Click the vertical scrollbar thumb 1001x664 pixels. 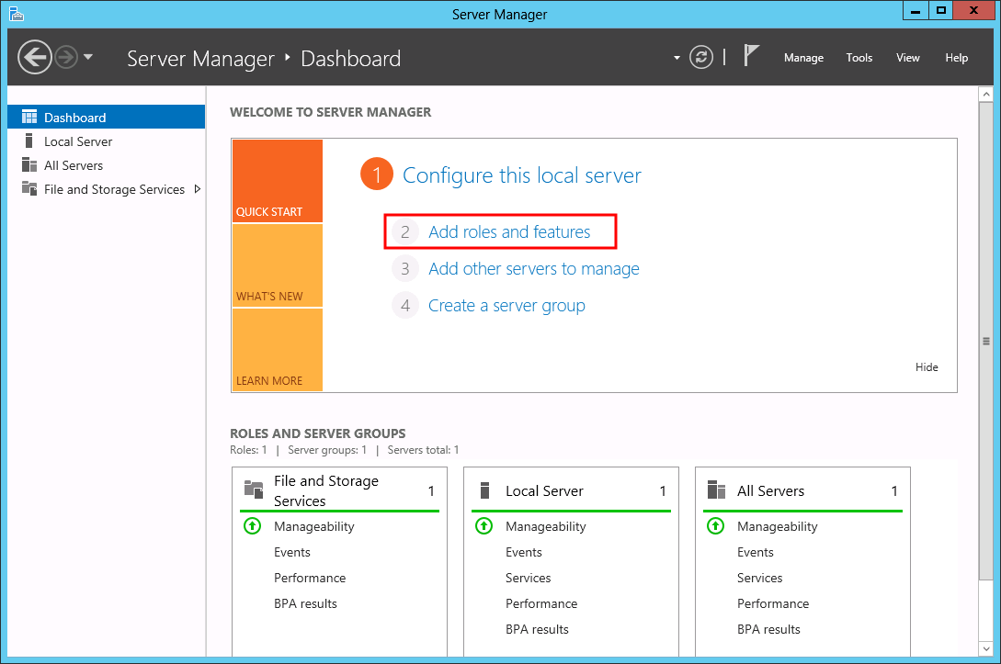pyautogui.click(x=985, y=342)
